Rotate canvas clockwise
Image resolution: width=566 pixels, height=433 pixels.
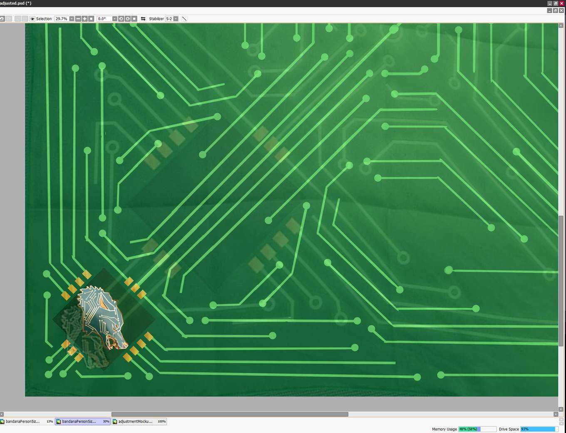128,19
